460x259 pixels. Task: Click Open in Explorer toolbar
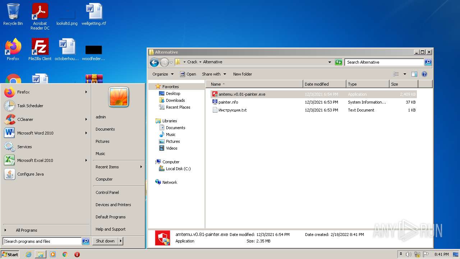point(188,74)
